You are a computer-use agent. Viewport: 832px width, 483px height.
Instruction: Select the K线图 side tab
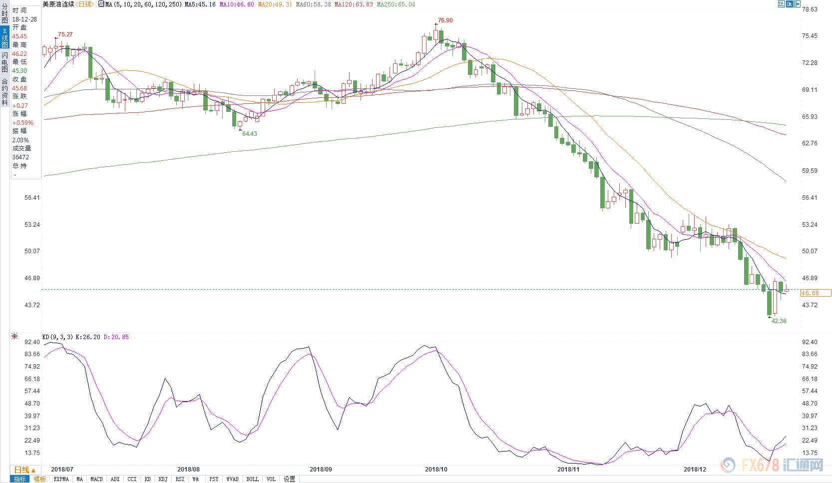pos(4,38)
